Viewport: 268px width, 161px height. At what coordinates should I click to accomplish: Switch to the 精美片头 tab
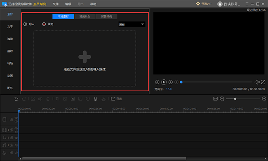(85, 17)
